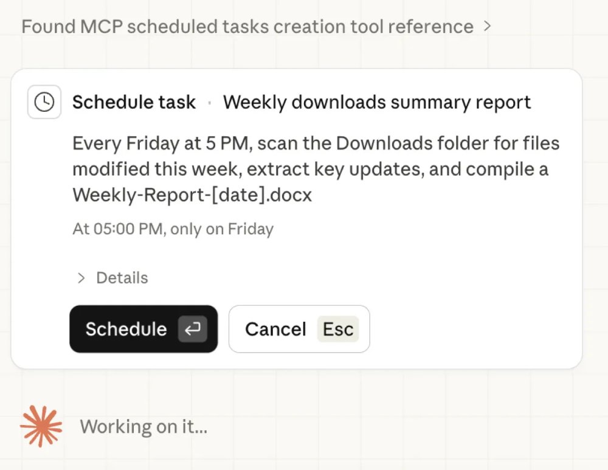Click the arrow after tool reference text
This screenshot has height=470, width=608.
coord(487,26)
